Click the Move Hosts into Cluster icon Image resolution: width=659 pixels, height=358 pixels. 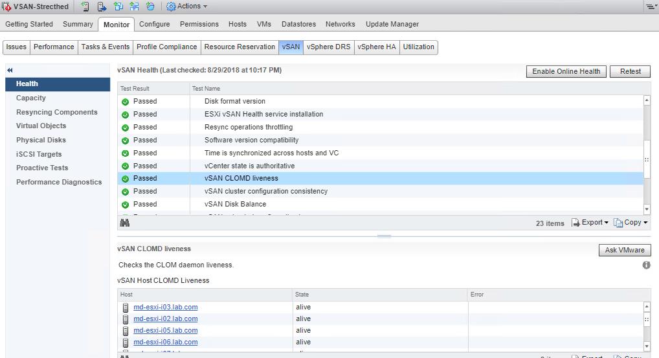click(102, 6)
